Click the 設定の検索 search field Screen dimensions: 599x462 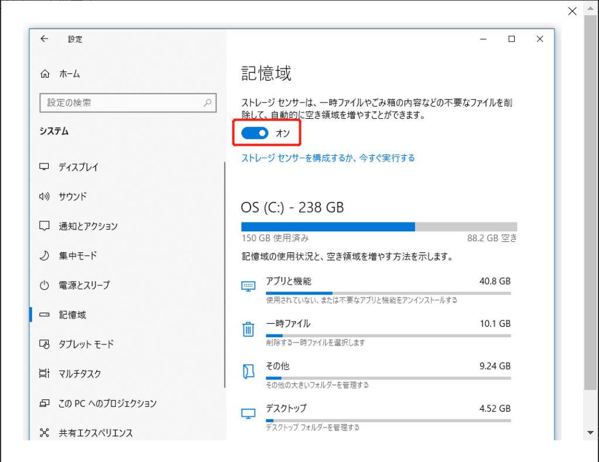click(x=128, y=102)
